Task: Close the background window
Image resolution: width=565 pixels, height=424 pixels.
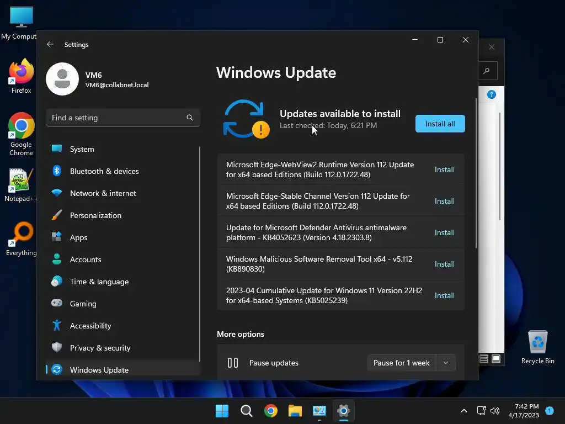Action: tap(492, 47)
